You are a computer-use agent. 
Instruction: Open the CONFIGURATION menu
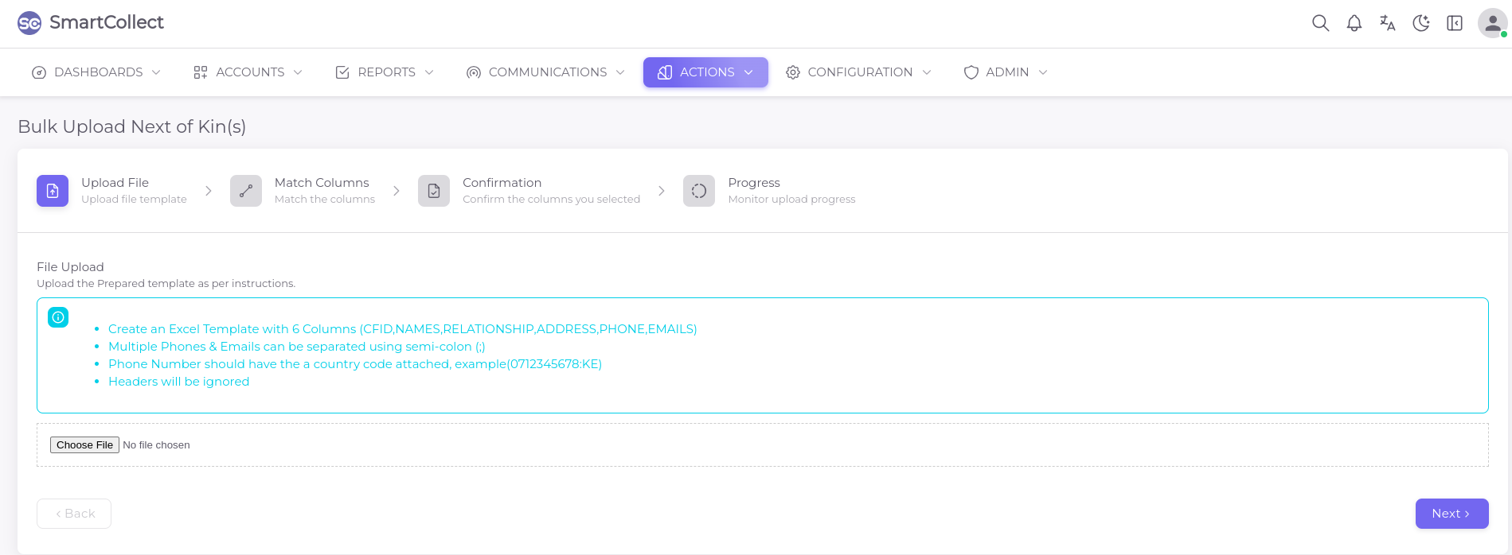coord(858,72)
